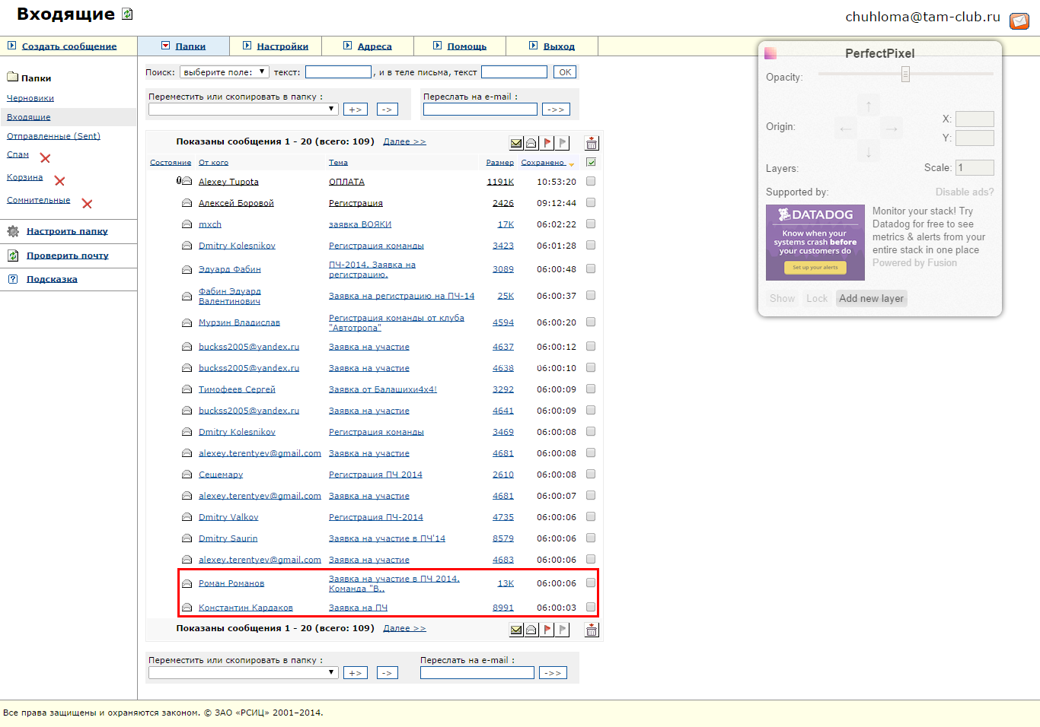Expand the top move-to-folder dropdown
Viewport: 1040px width, 727px height.
point(243,109)
